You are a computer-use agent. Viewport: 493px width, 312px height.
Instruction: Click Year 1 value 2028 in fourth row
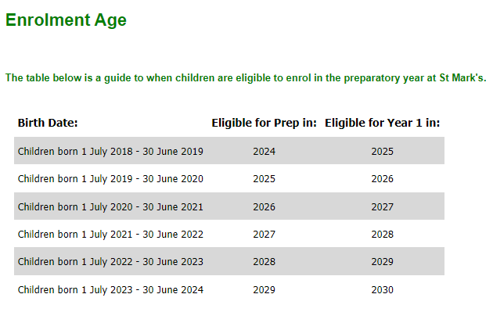tap(383, 235)
